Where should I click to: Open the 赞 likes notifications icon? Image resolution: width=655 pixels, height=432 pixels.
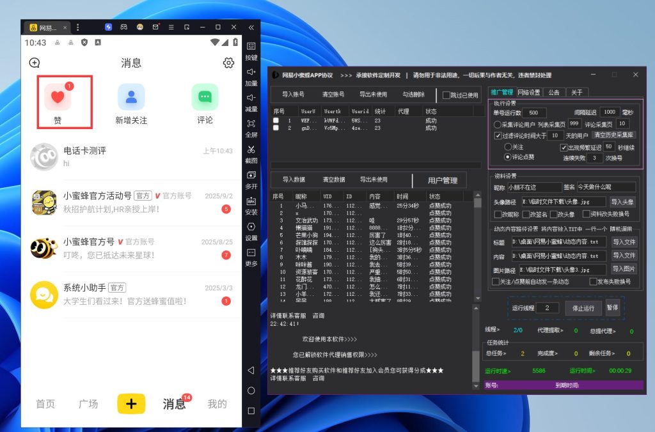point(58,98)
